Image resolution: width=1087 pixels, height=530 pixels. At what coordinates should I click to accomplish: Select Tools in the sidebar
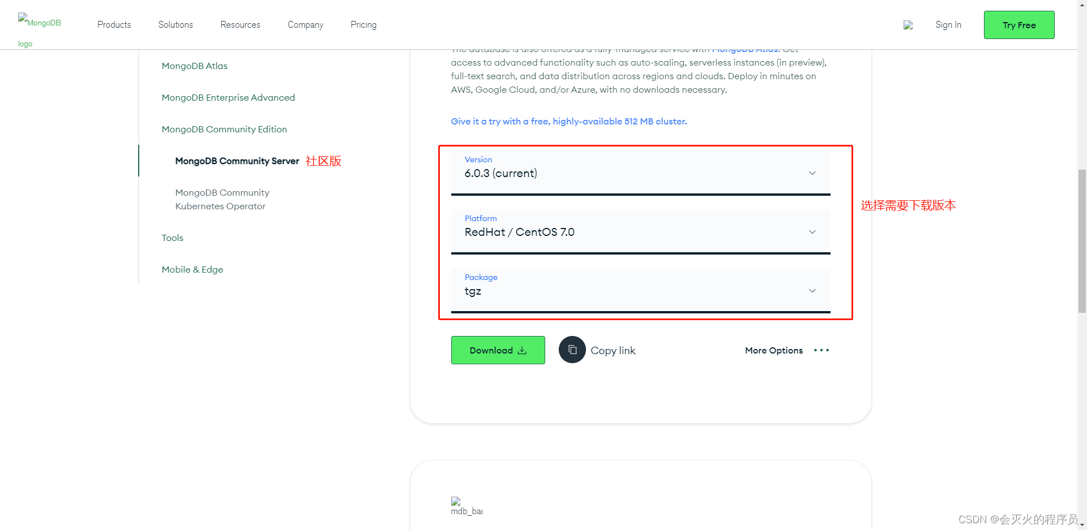pos(173,238)
